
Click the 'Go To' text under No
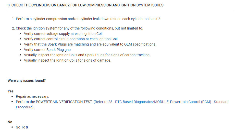pyautogui.click(x=20, y=127)
